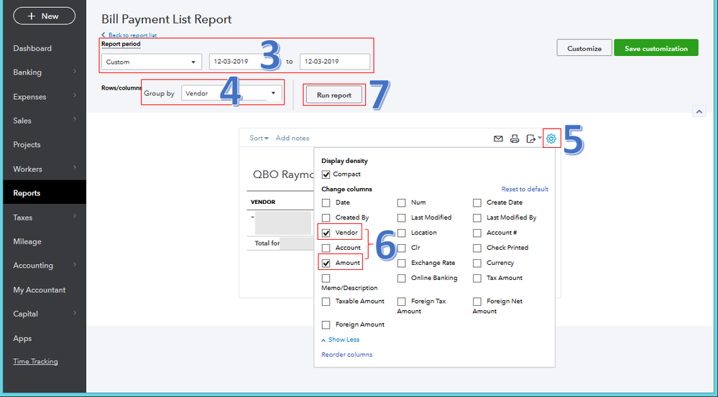Enable the Foreign Tax Amount checkbox

[402, 302]
